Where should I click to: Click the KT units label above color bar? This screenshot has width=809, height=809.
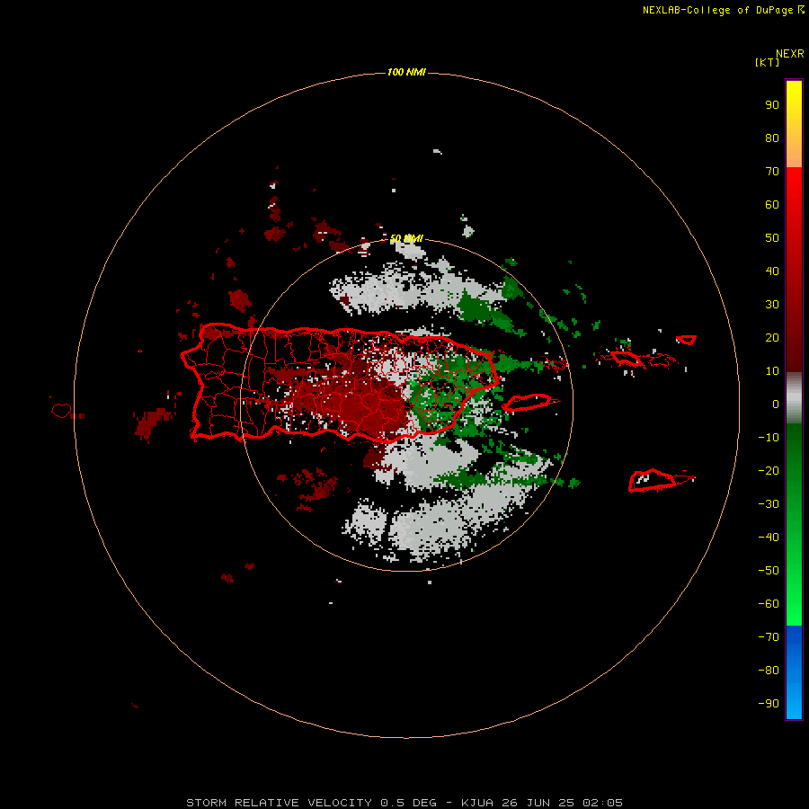768,62
